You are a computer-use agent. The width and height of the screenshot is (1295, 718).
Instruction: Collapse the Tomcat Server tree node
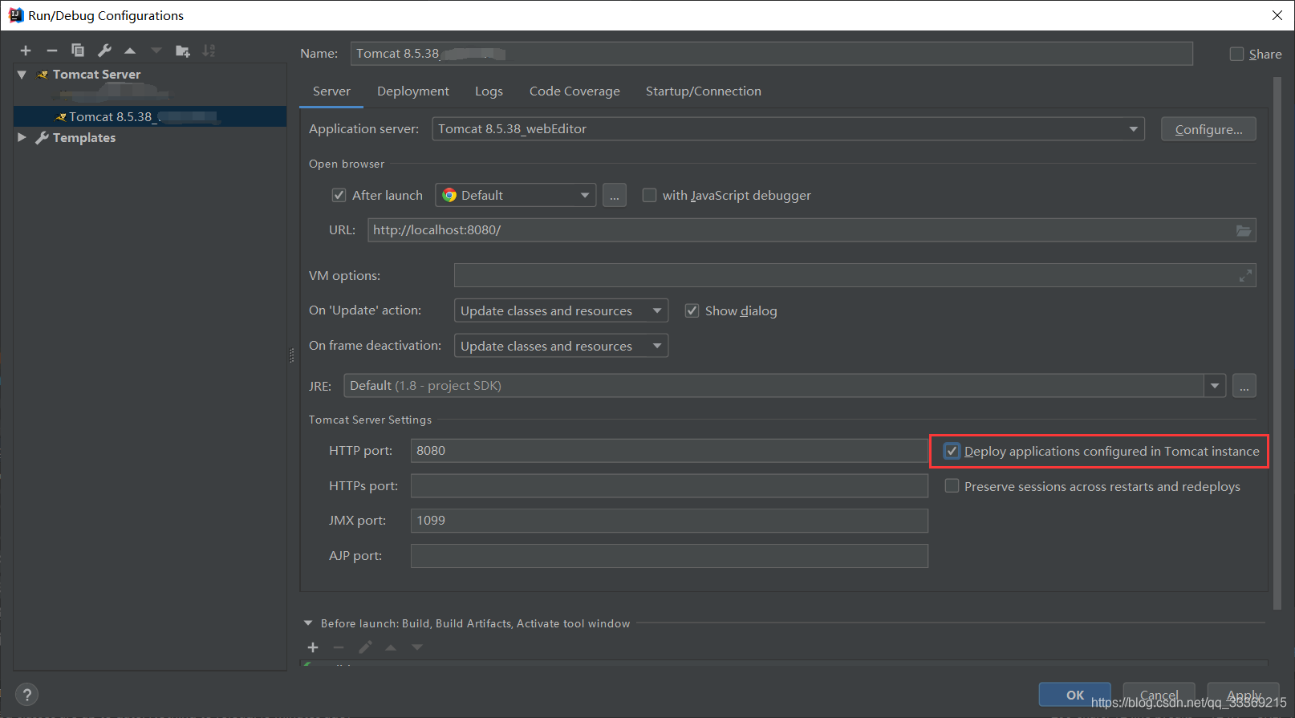(x=22, y=75)
